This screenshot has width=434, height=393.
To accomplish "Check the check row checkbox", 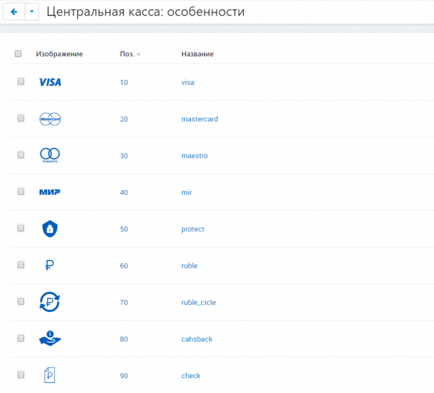I will pyautogui.click(x=20, y=375).
